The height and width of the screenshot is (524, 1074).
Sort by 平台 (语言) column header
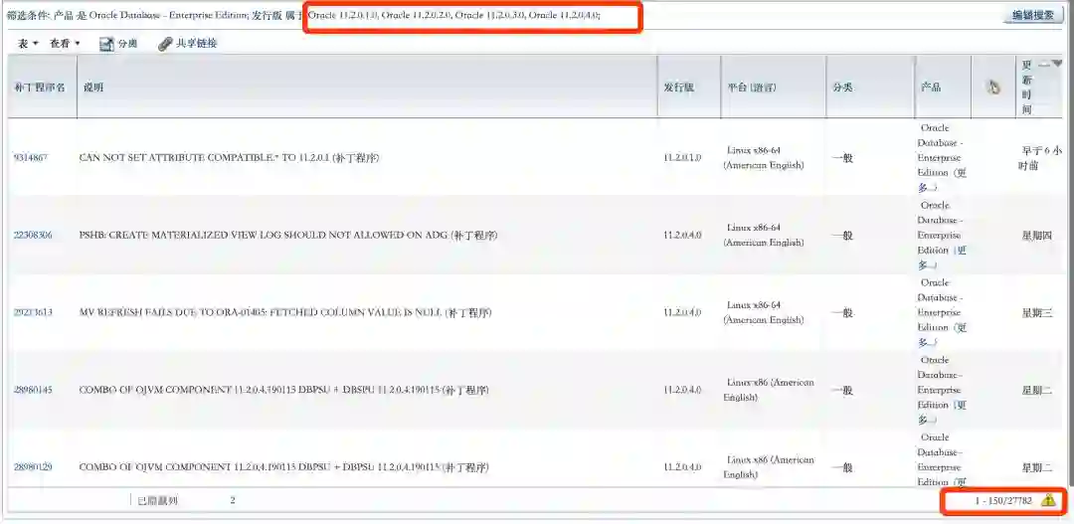tap(752, 87)
